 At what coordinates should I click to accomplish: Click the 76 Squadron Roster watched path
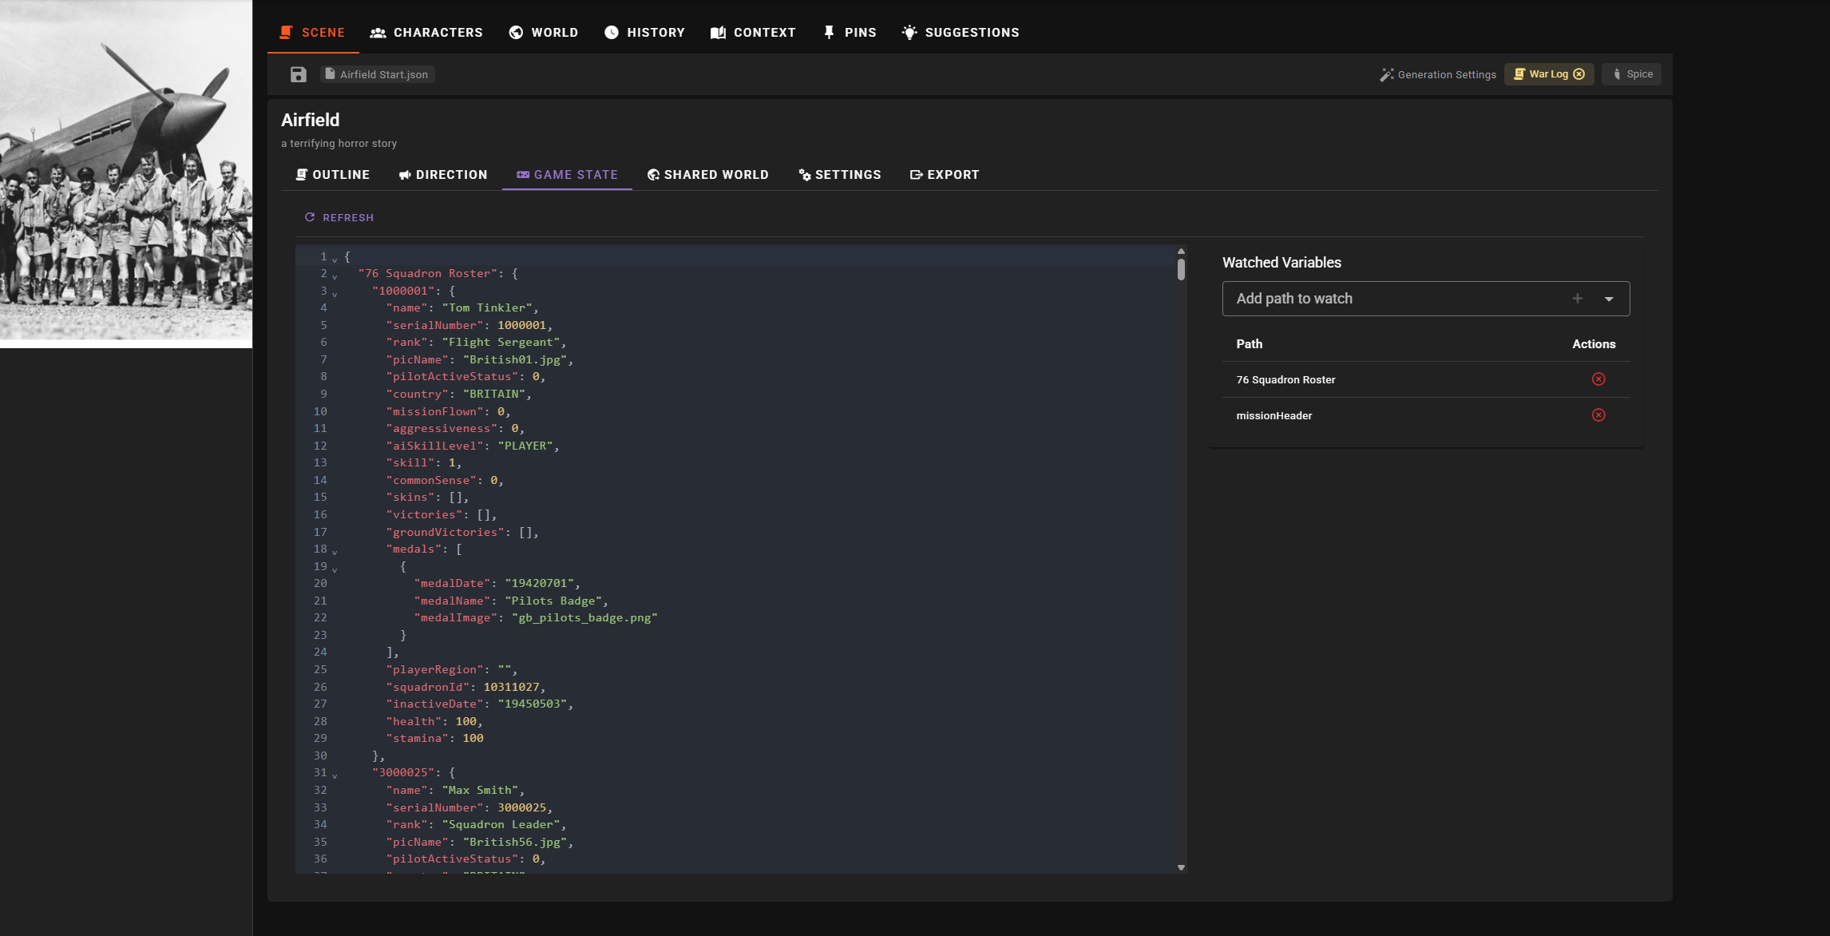[x=1285, y=379]
